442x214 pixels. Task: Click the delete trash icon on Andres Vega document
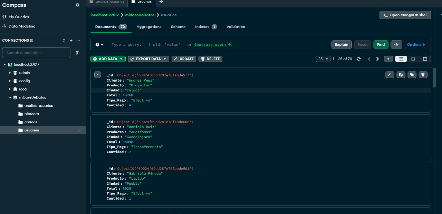423,75
